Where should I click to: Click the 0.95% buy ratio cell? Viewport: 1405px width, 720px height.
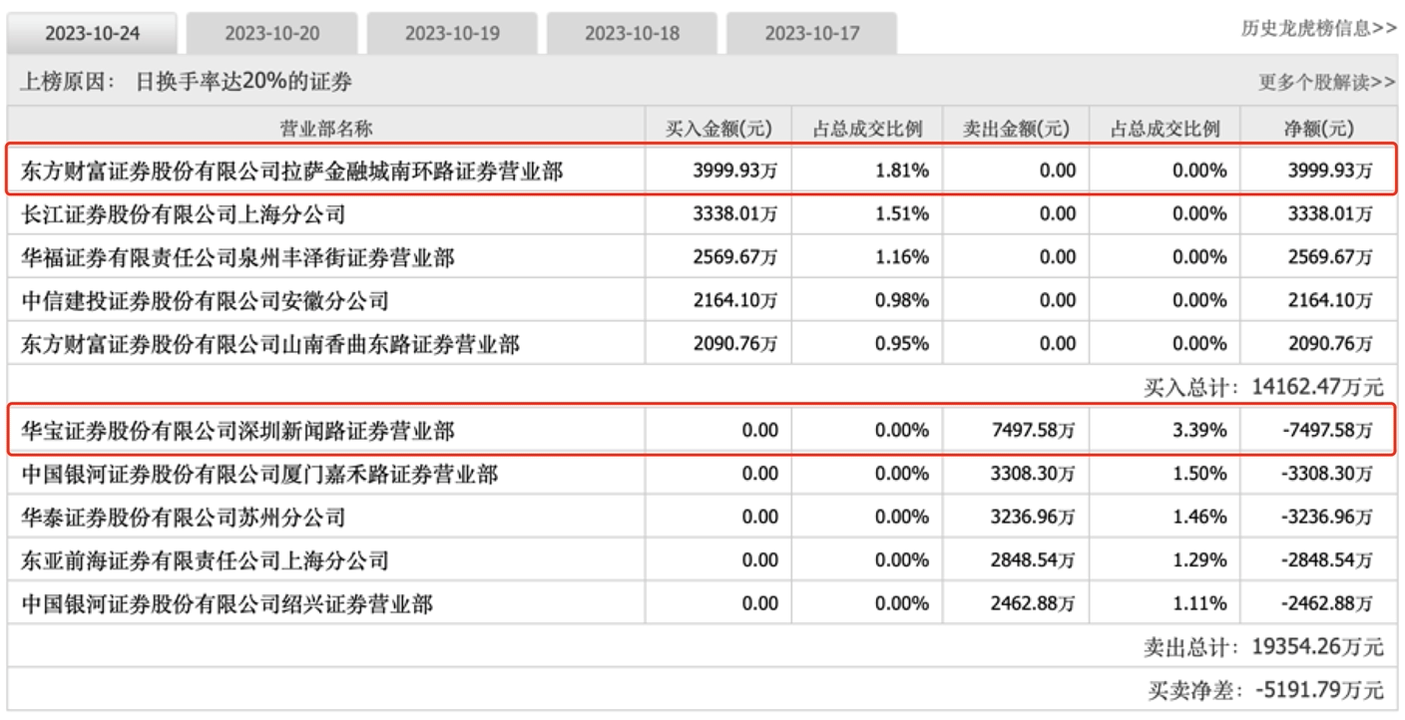pyautogui.click(x=901, y=344)
